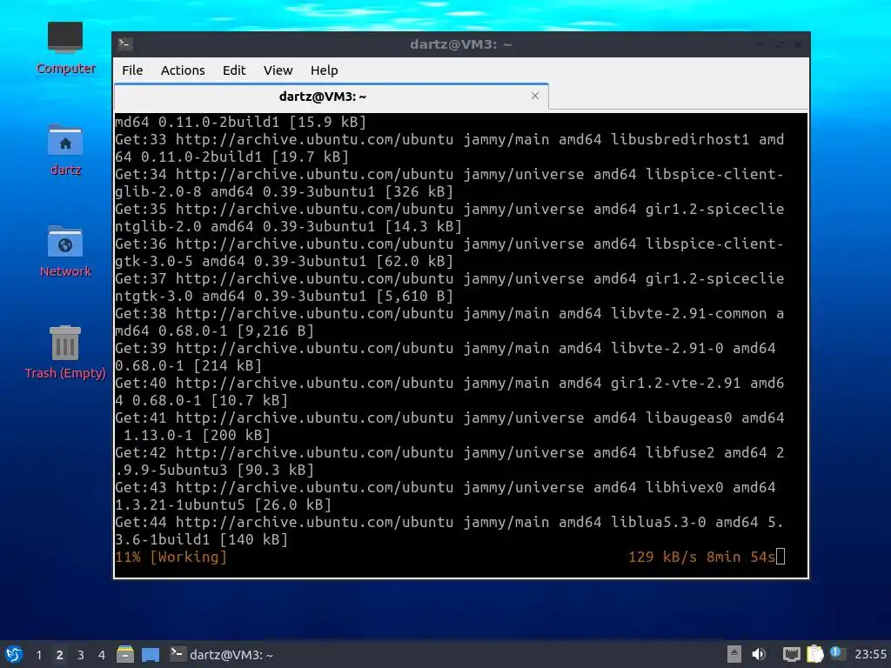Open the View menu
Viewport: 891px width, 668px height.
tap(278, 70)
